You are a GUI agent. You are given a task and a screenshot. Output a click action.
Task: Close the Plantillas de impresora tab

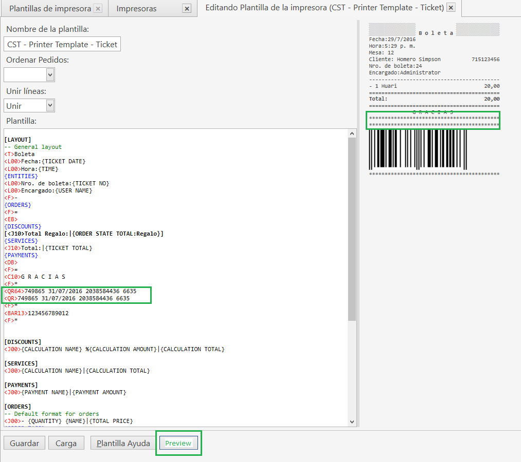98,9
